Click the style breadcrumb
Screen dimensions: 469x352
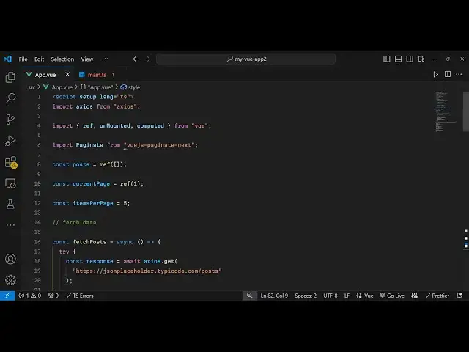pos(130,87)
